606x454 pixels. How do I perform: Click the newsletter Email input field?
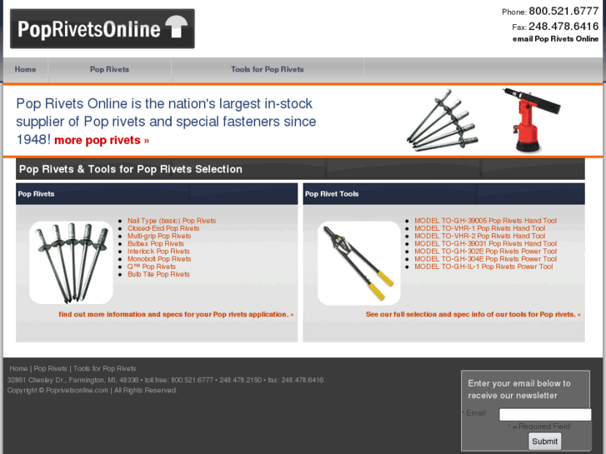tap(545, 415)
